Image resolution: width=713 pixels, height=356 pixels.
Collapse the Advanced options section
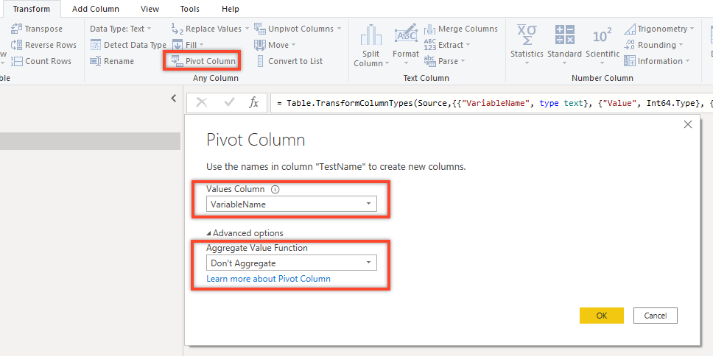(x=245, y=233)
